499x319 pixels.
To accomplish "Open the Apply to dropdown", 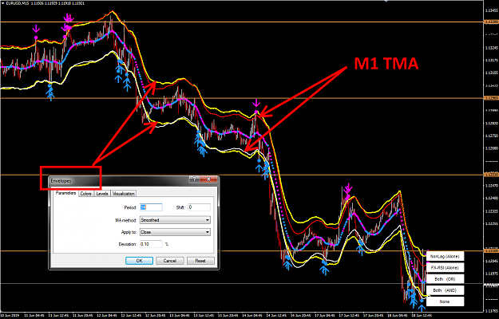I will tap(175, 232).
